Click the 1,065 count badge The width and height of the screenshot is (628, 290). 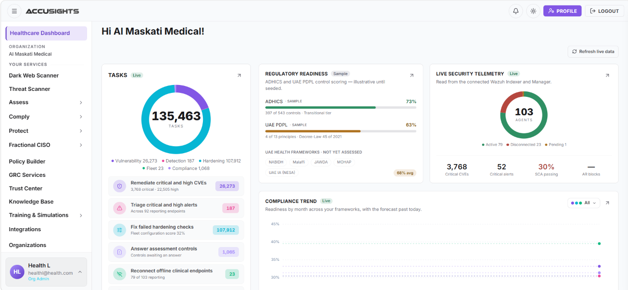pos(229,252)
